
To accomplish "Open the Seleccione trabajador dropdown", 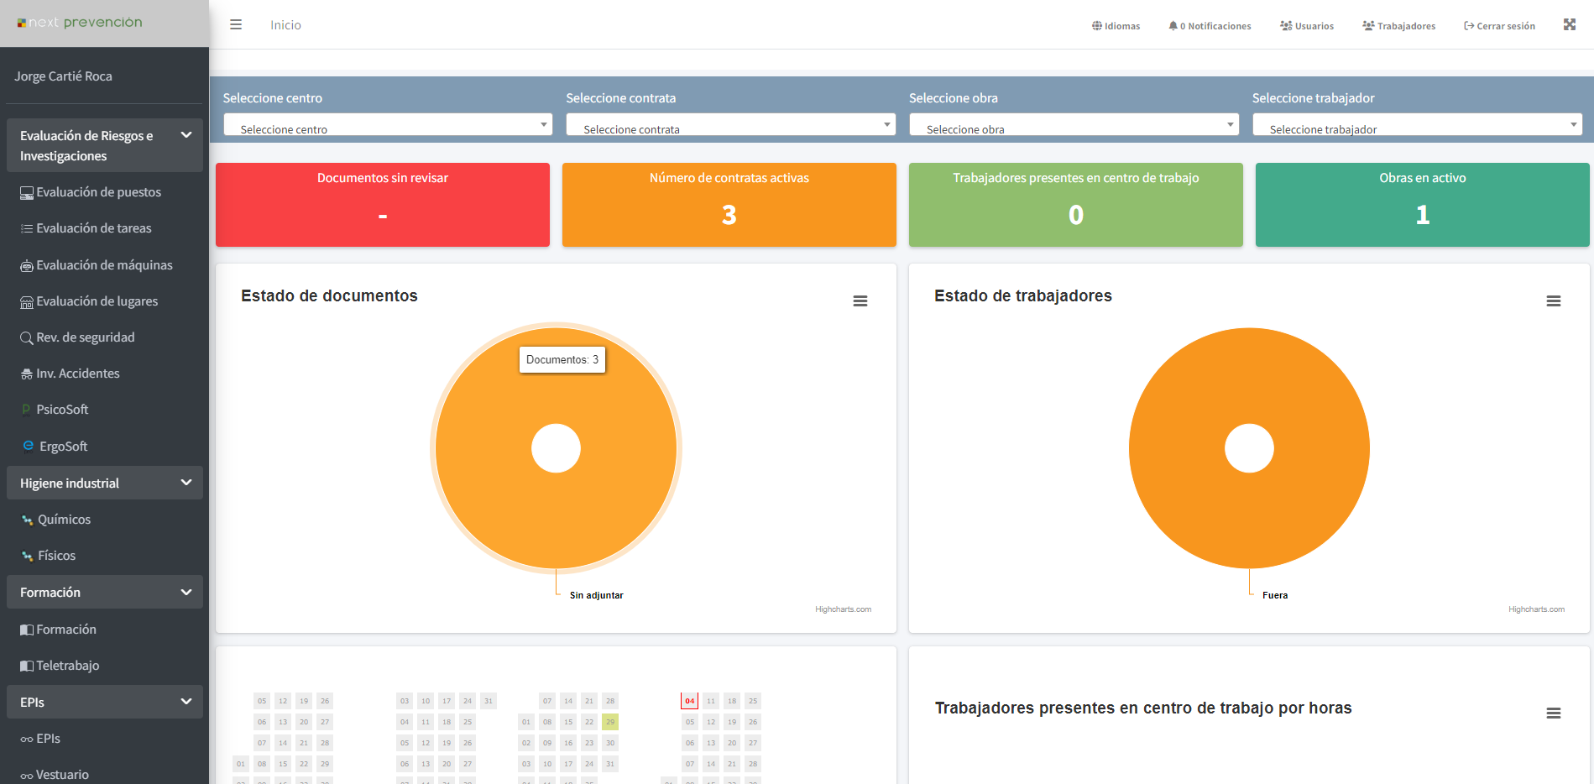I will point(1418,124).
